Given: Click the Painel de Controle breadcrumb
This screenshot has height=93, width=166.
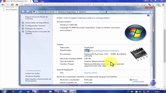Looking at the screenshot, I should [46, 12].
